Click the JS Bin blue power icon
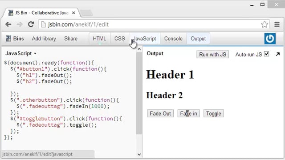 click(x=270, y=39)
